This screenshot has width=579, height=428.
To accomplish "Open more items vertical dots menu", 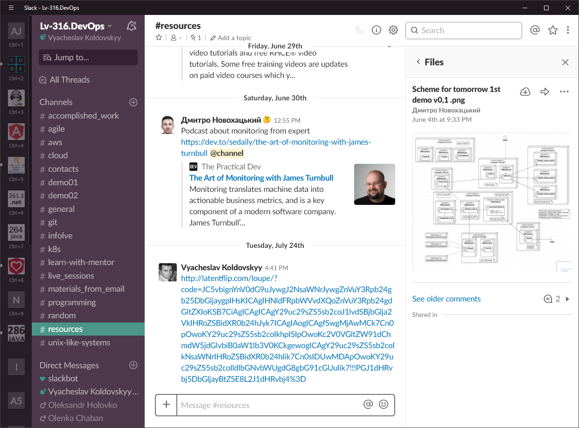I will [x=568, y=30].
